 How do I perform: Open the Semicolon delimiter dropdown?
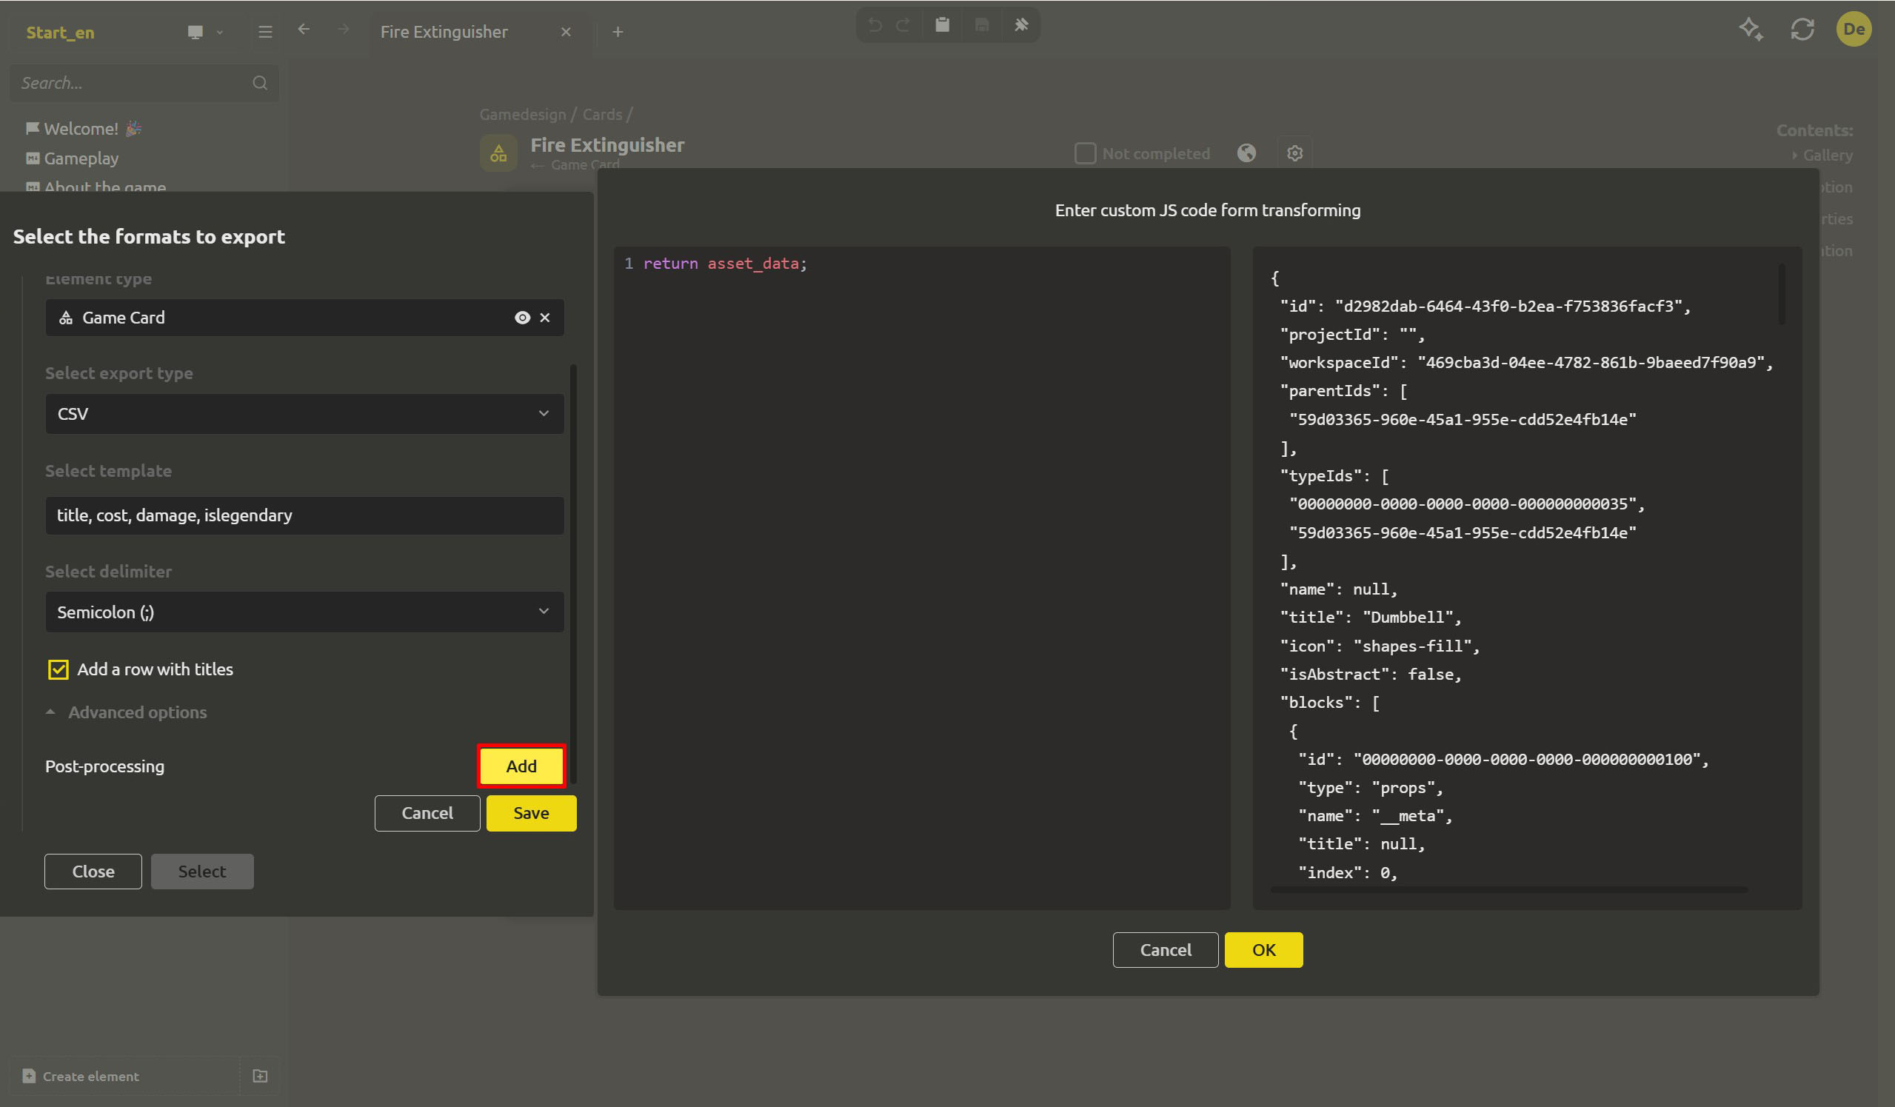click(x=304, y=612)
